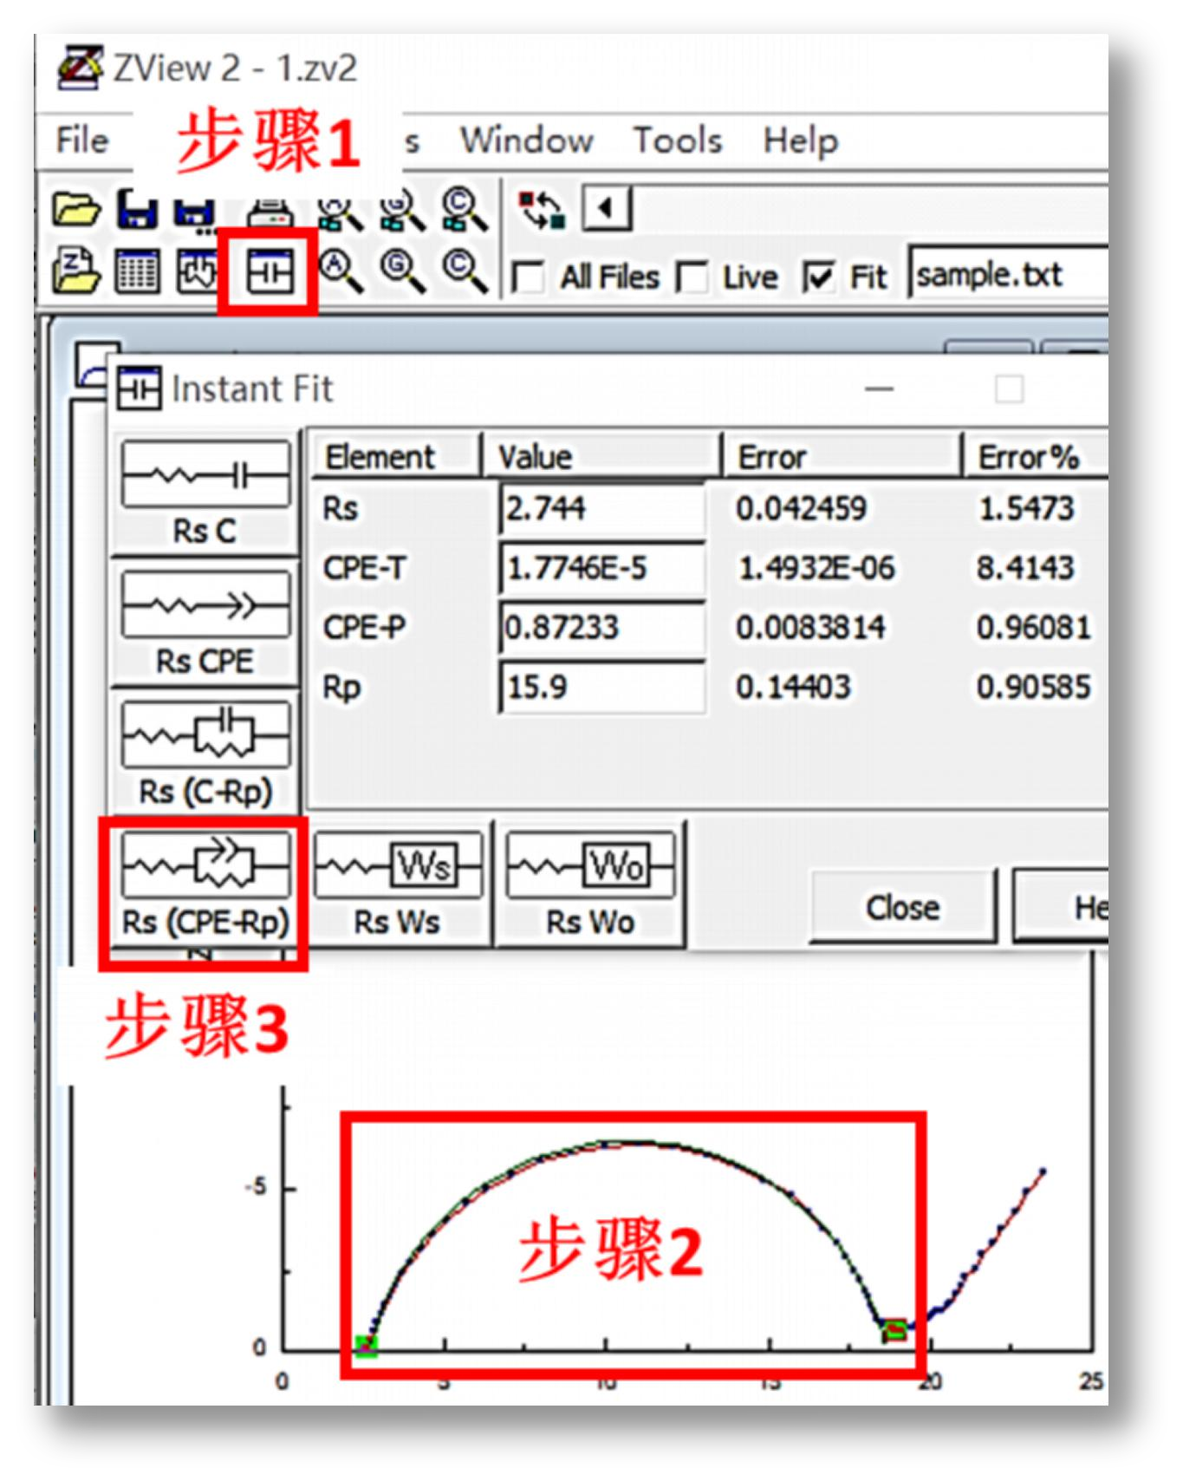This screenshot has width=1183, height=1481.
Task: Click the CPE-T element label
Action: [364, 568]
